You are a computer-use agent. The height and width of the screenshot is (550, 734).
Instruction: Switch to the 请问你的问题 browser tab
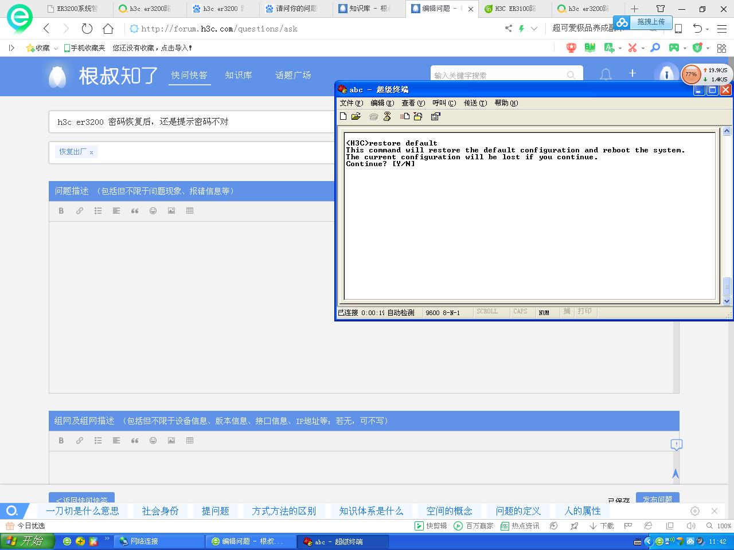coord(295,9)
